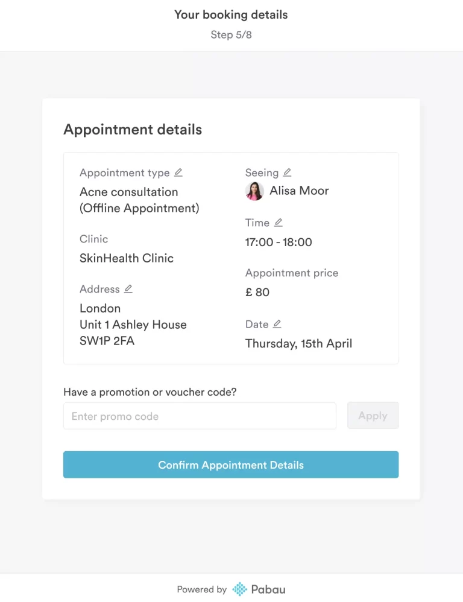Click the SkinHealth Clinic name
Image resolution: width=463 pixels, height=602 pixels.
tap(127, 258)
